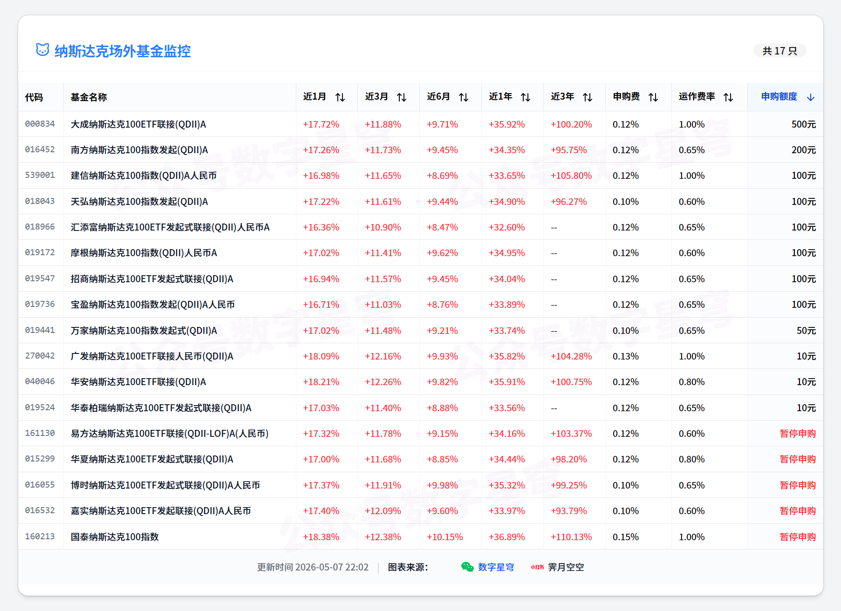Select fund 华泰柏瑞纳斯达克100ETF发起式联接
841x611 pixels.
pos(161,408)
